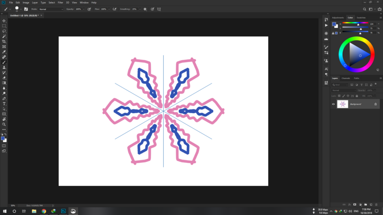Select the Dodge tool

[x=4, y=93]
